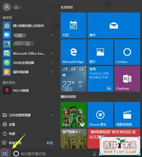Open the 照片 photos tile

[x=100, y=52]
